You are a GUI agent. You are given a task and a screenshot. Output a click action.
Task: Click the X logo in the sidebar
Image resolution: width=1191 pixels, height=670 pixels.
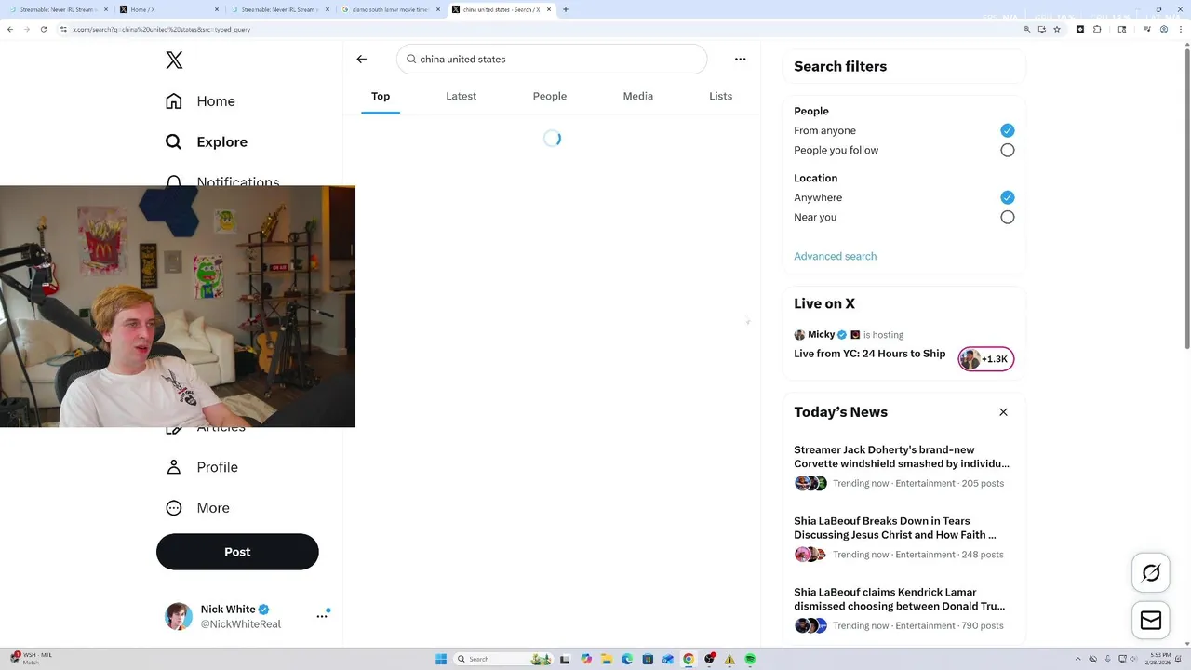[174, 60]
